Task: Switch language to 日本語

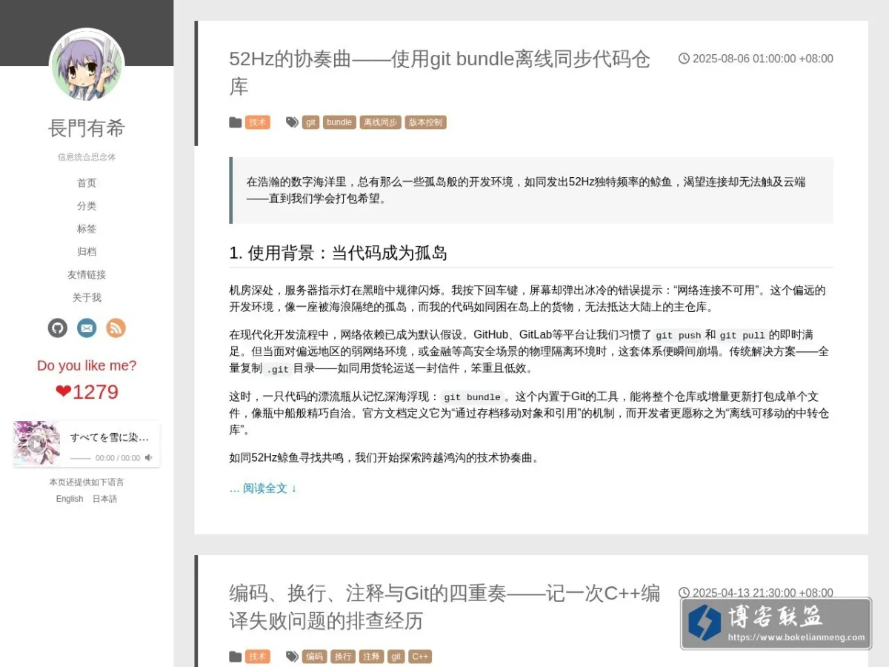Action: pos(104,499)
